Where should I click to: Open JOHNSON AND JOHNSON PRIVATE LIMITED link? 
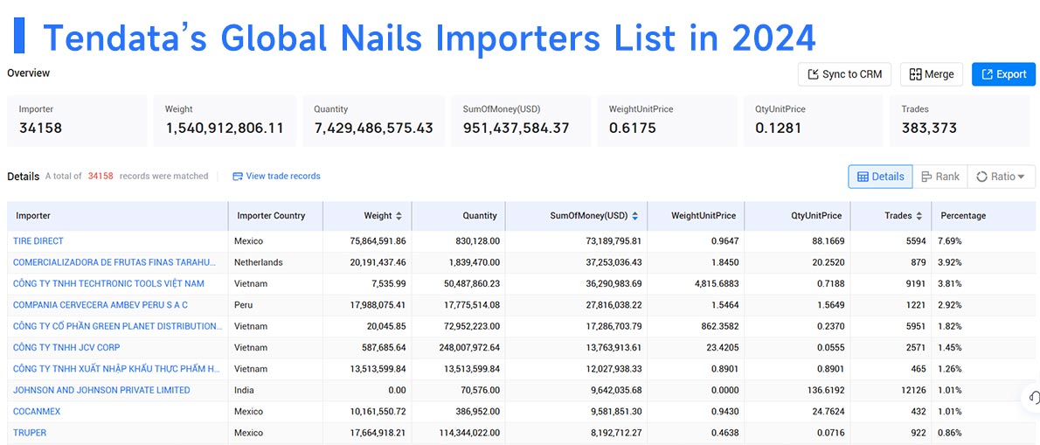click(101, 390)
